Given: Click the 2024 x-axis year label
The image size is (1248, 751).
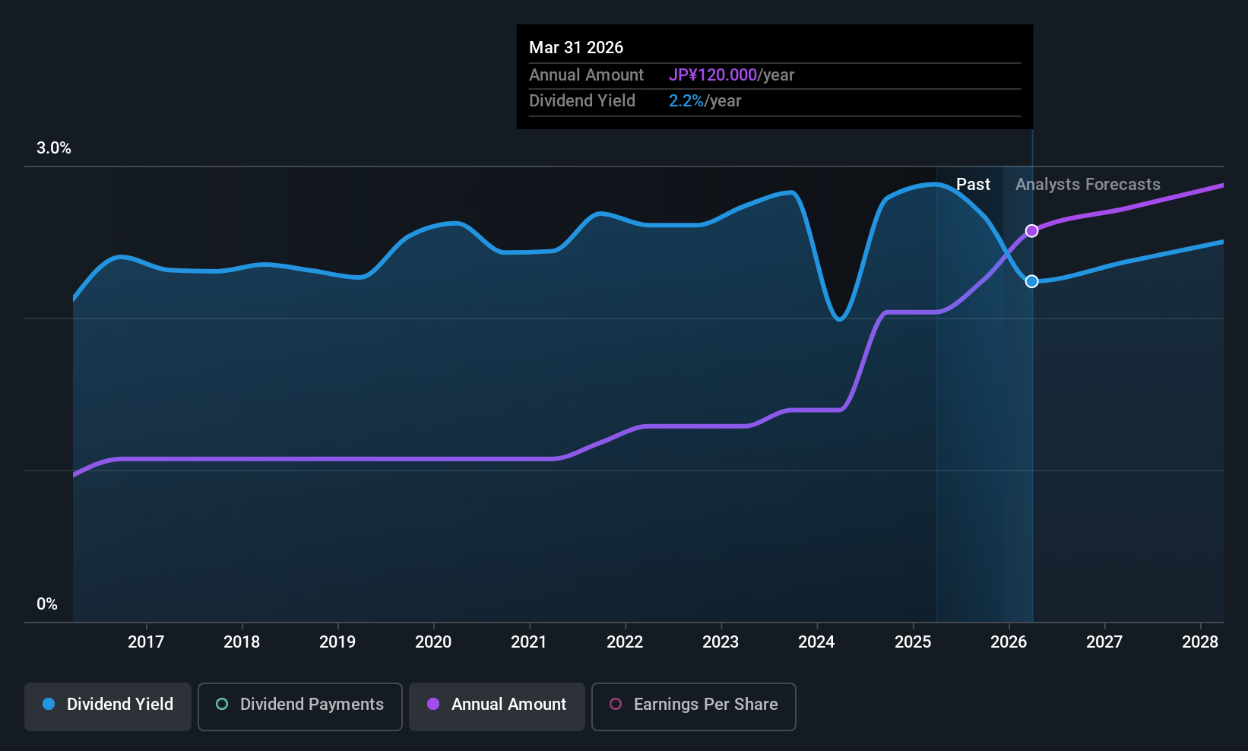Looking at the screenshot, I should [x=816, y=642].
